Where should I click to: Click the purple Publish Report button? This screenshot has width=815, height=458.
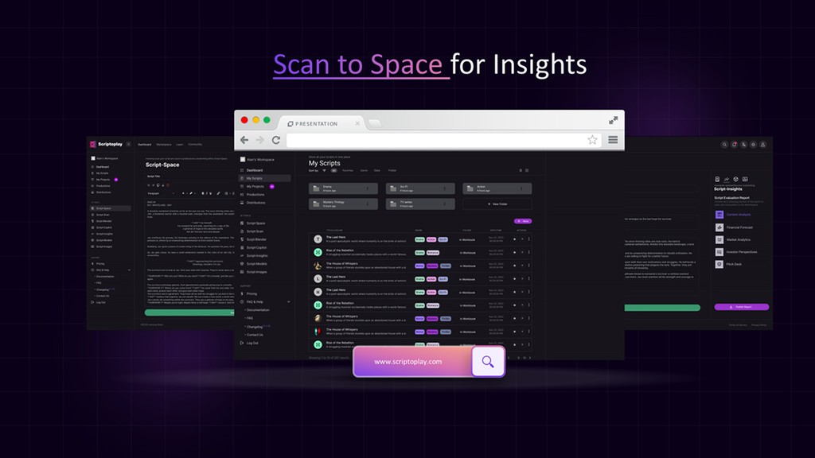click(x=742, y=307)
